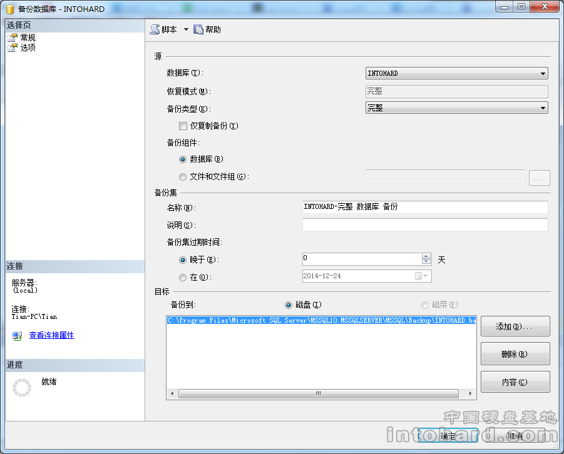
Task: Open 查看连接属性 link
Action: [x=51, y=336]
